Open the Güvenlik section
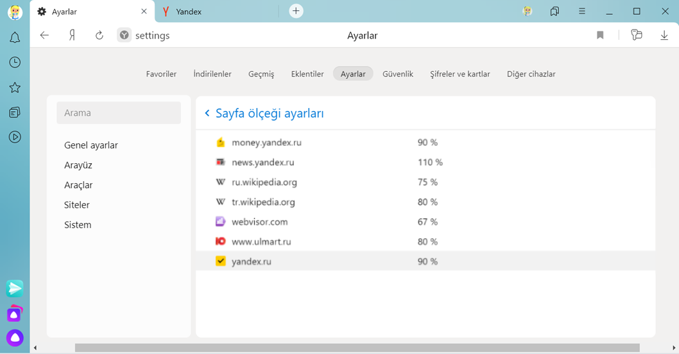 398,74
